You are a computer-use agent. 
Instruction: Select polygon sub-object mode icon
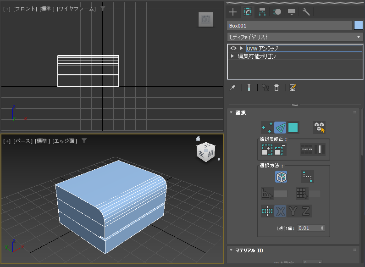click(293, 128)
